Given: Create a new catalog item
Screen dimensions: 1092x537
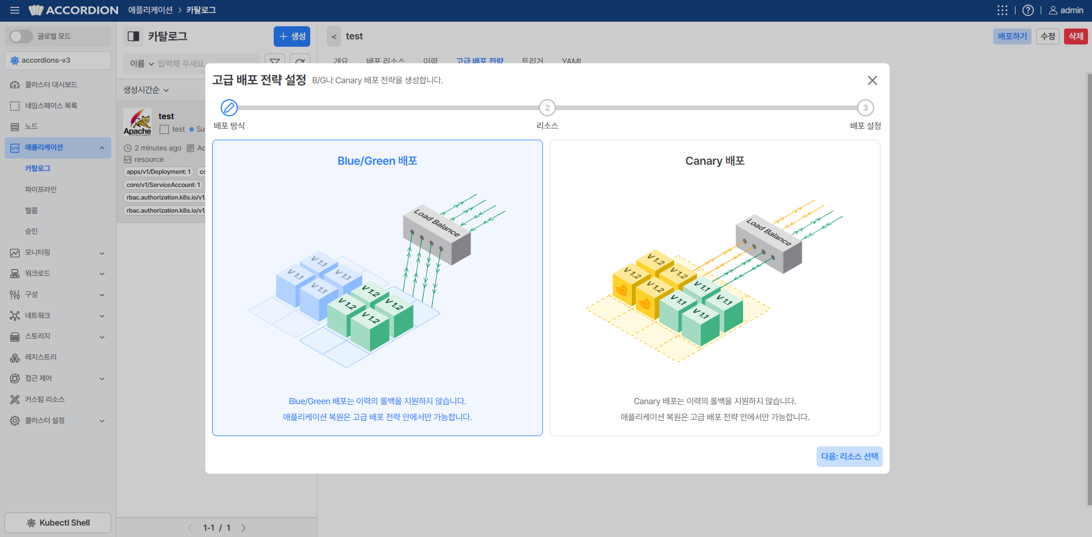Looking at the screenshot, I should pyautogui.click(x=292, y=36).
